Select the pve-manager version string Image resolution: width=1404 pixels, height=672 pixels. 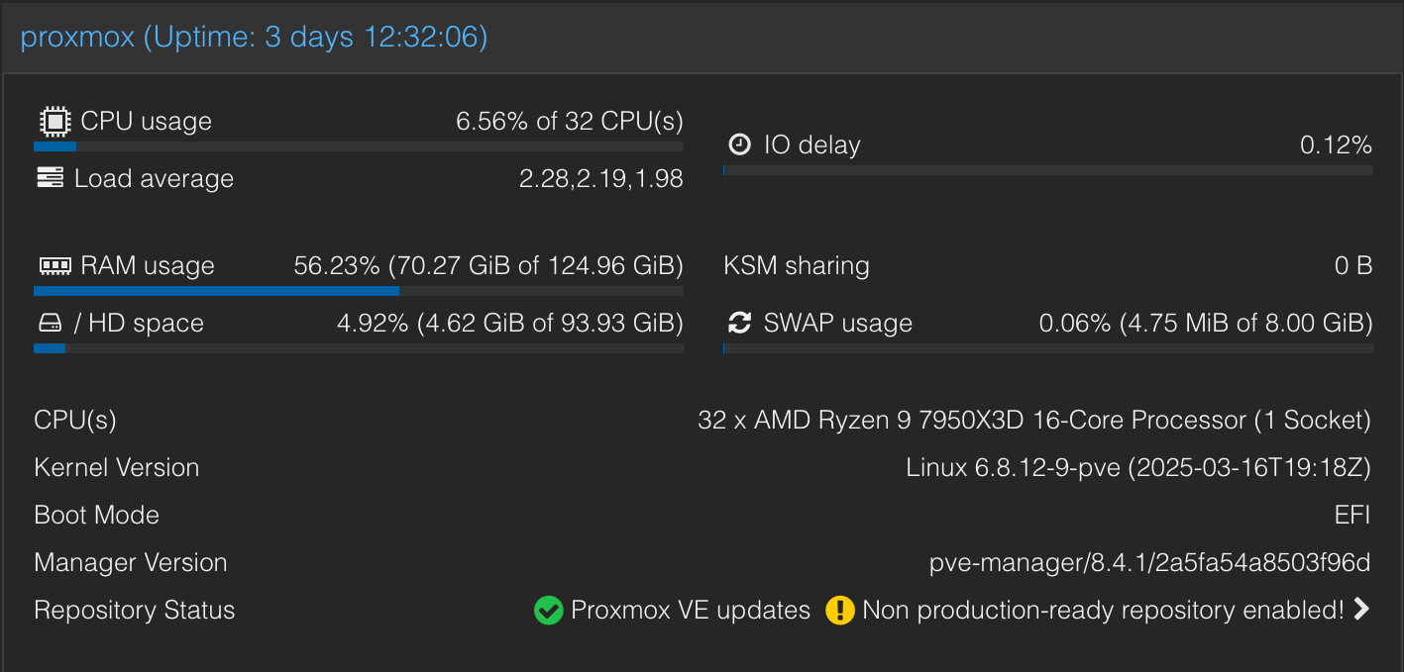[x=1150, y=563]
